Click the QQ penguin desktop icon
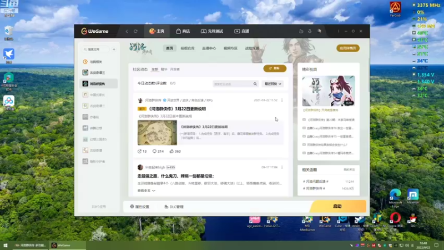Viewport: 444px width, 250px height. tap(413, 220)
